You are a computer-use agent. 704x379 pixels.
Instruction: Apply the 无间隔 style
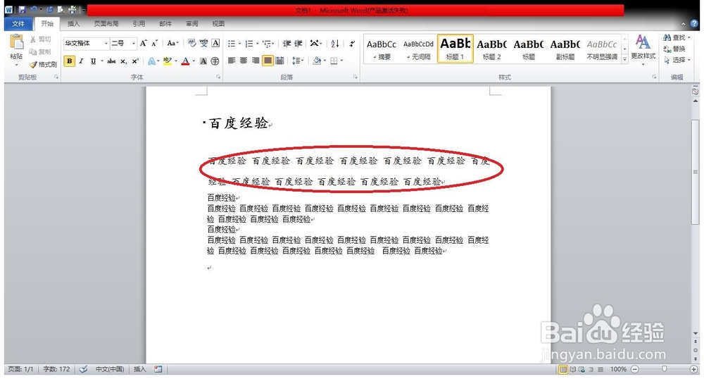pyautogui.click(x=418, y=49)
